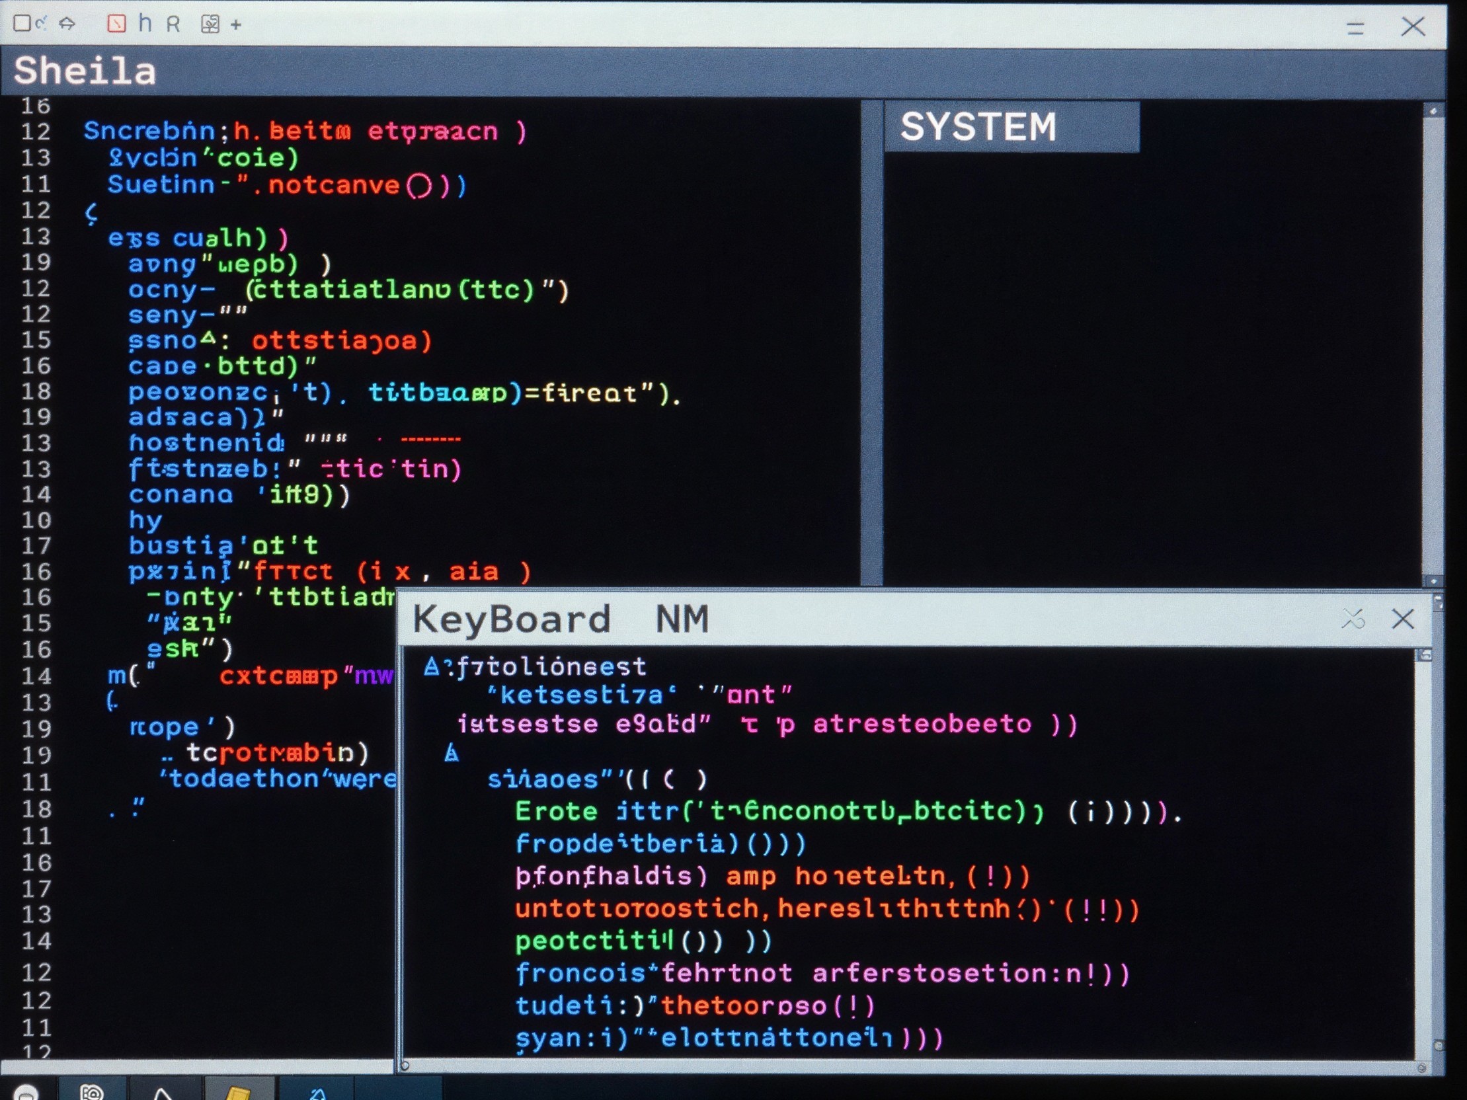Open the grid layout icon in toolbar

pos(210,24)
